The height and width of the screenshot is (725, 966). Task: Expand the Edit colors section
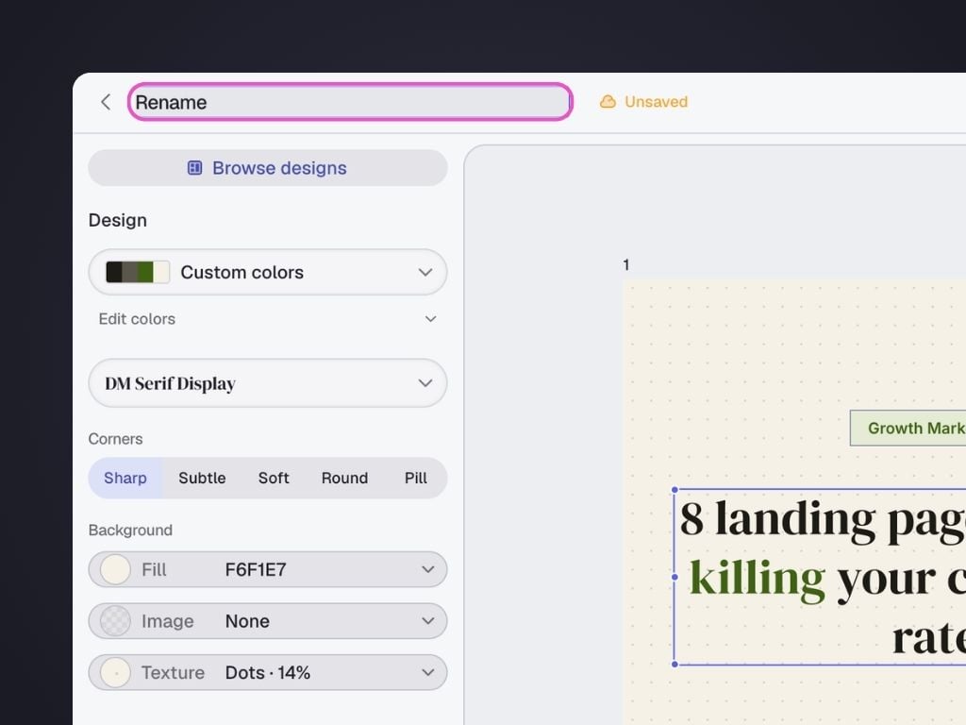click(x=267, y=319)
